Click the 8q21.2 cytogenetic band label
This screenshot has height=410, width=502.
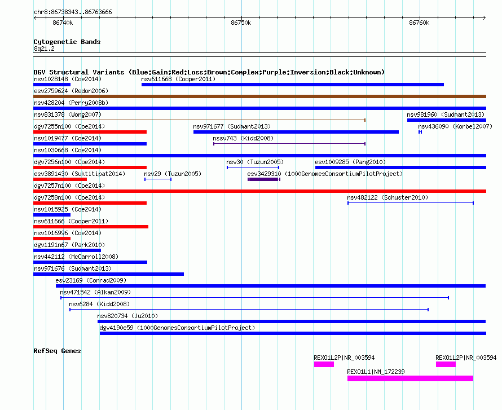44,49
